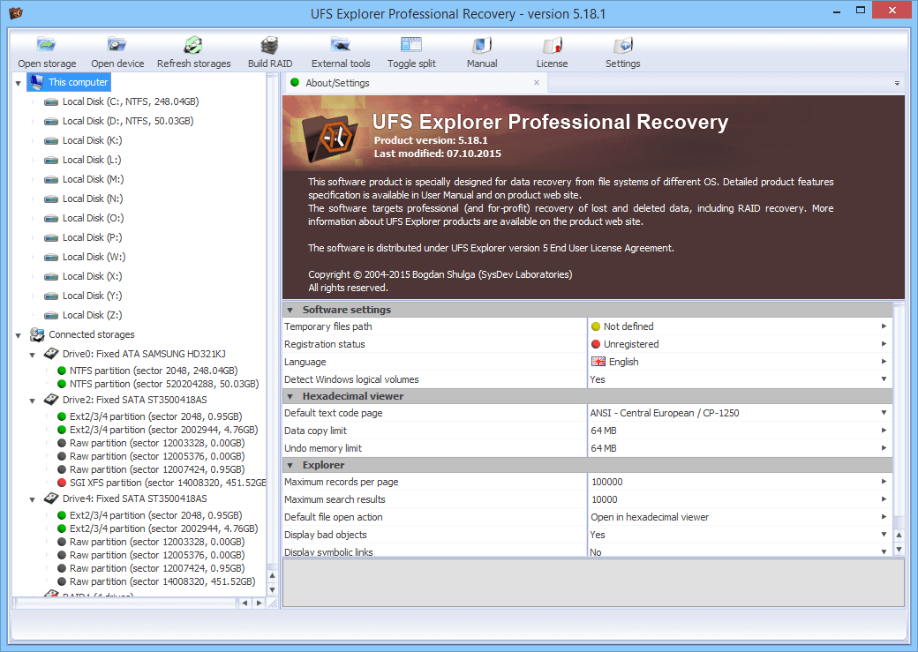Viewport: 918px width, 652px height.
Task: Select Local Disk (W:) in the tree
Action: pyautogui.click(x=94, y=257)
